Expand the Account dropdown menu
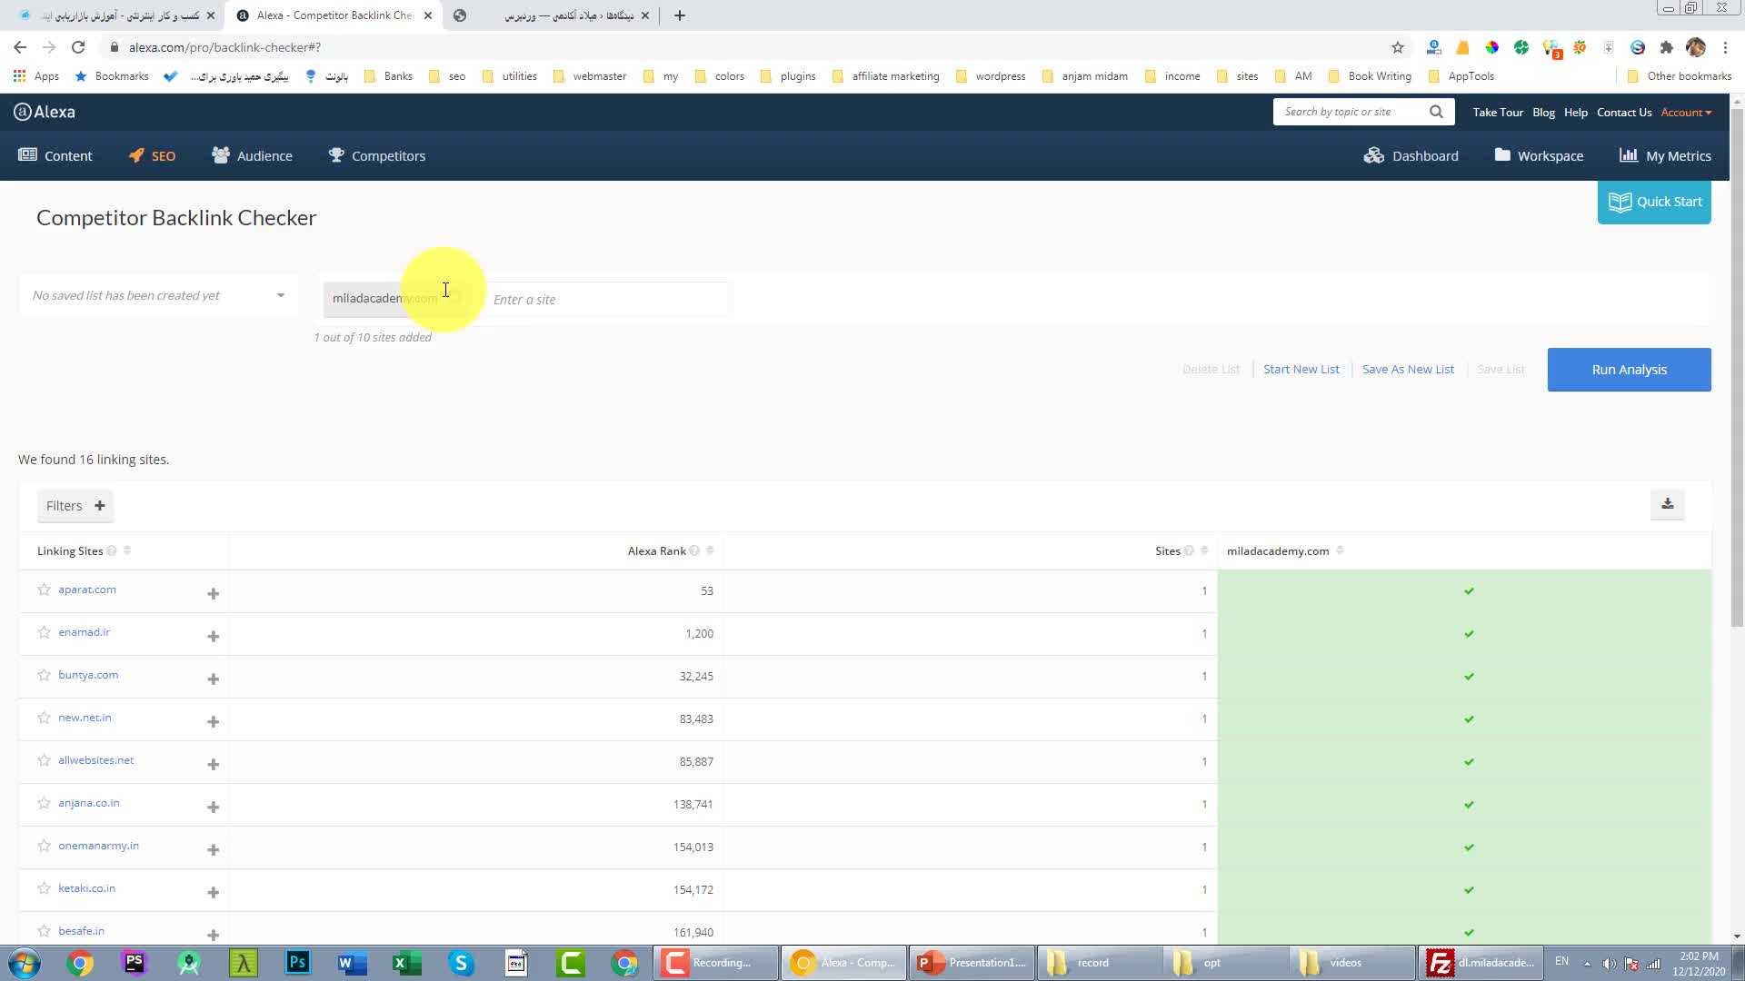Viewport: 1745px width, 981px height. [1686, 112]
